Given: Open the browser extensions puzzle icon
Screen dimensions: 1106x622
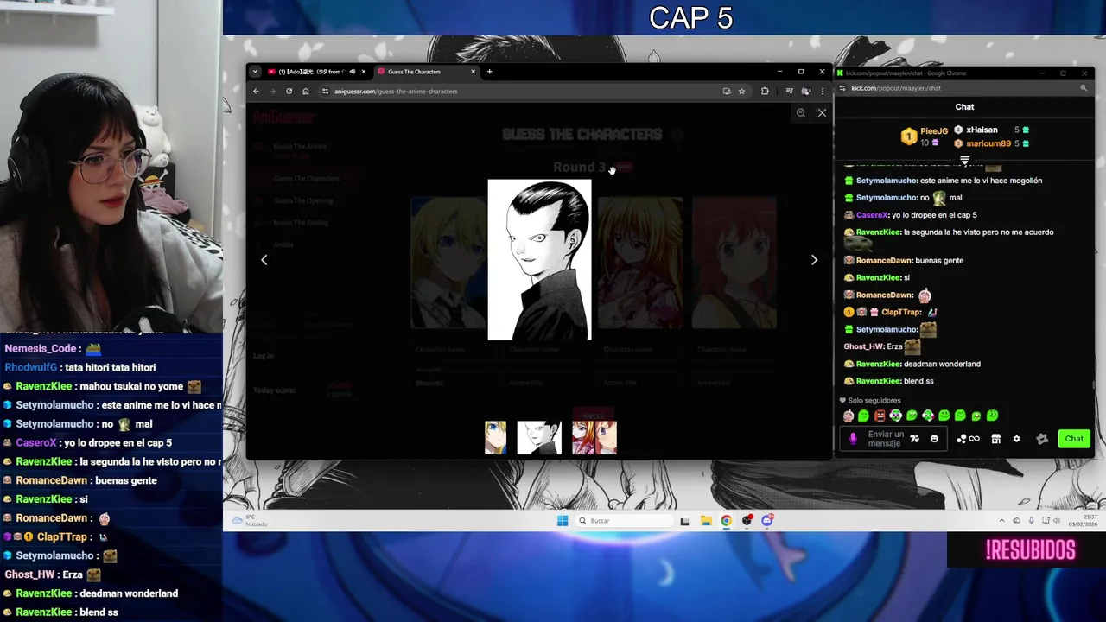Looking at the screenshot, I should [x=765, y=91].
